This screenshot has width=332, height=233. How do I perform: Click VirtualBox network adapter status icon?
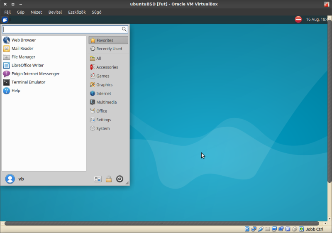tap(254, 229)
